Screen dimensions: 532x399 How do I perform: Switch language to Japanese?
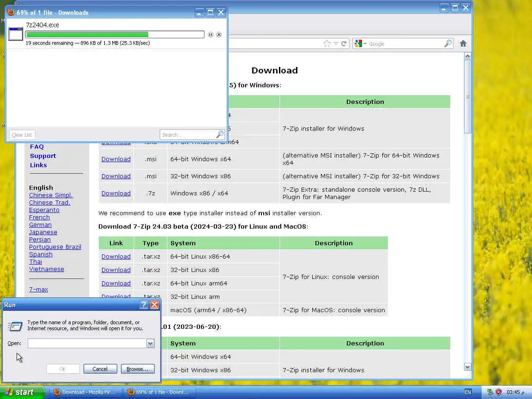tap(43, 232)
